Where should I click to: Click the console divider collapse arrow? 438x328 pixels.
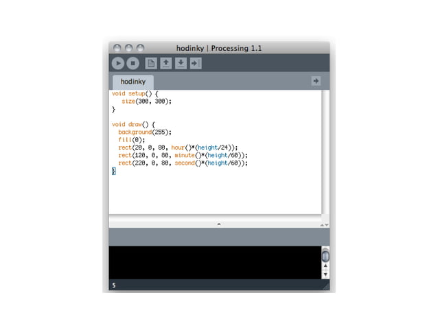coord(219,224)
